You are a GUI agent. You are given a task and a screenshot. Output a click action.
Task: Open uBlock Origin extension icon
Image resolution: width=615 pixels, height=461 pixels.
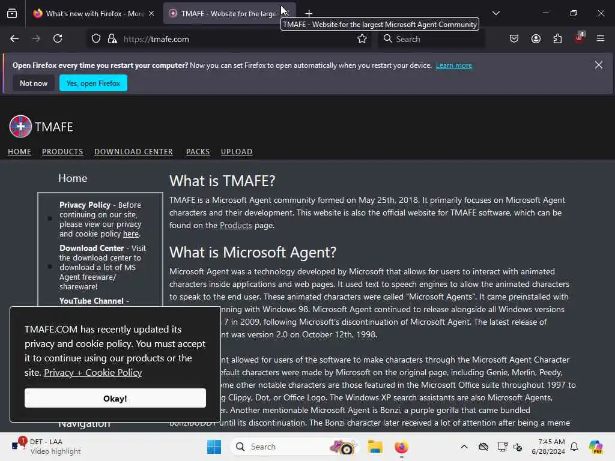coord(579,38)
